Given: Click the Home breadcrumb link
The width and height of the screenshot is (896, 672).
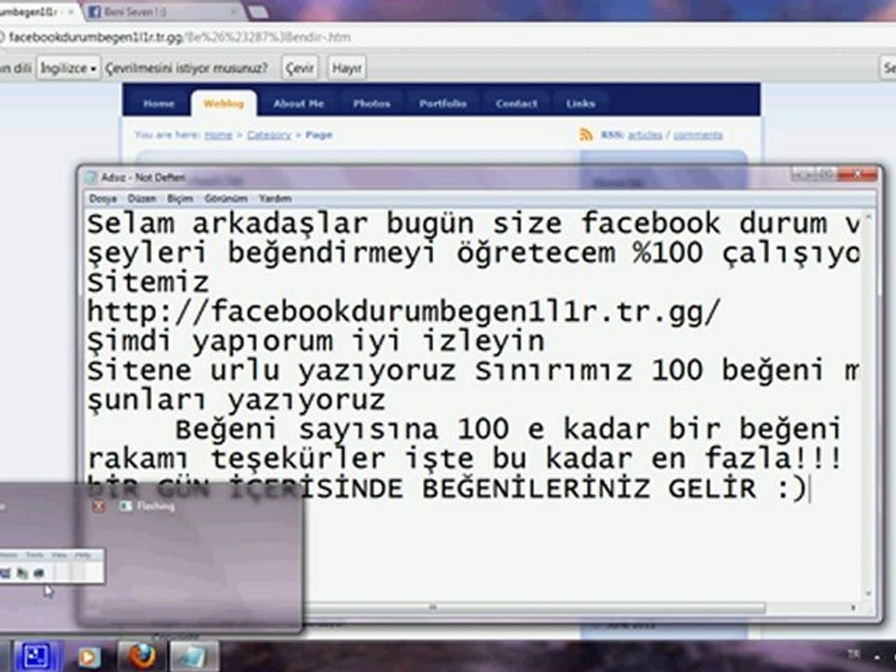Looking at the screenshot, I should 218,134.
